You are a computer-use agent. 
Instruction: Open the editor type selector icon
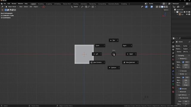click(x=2, y=7)
